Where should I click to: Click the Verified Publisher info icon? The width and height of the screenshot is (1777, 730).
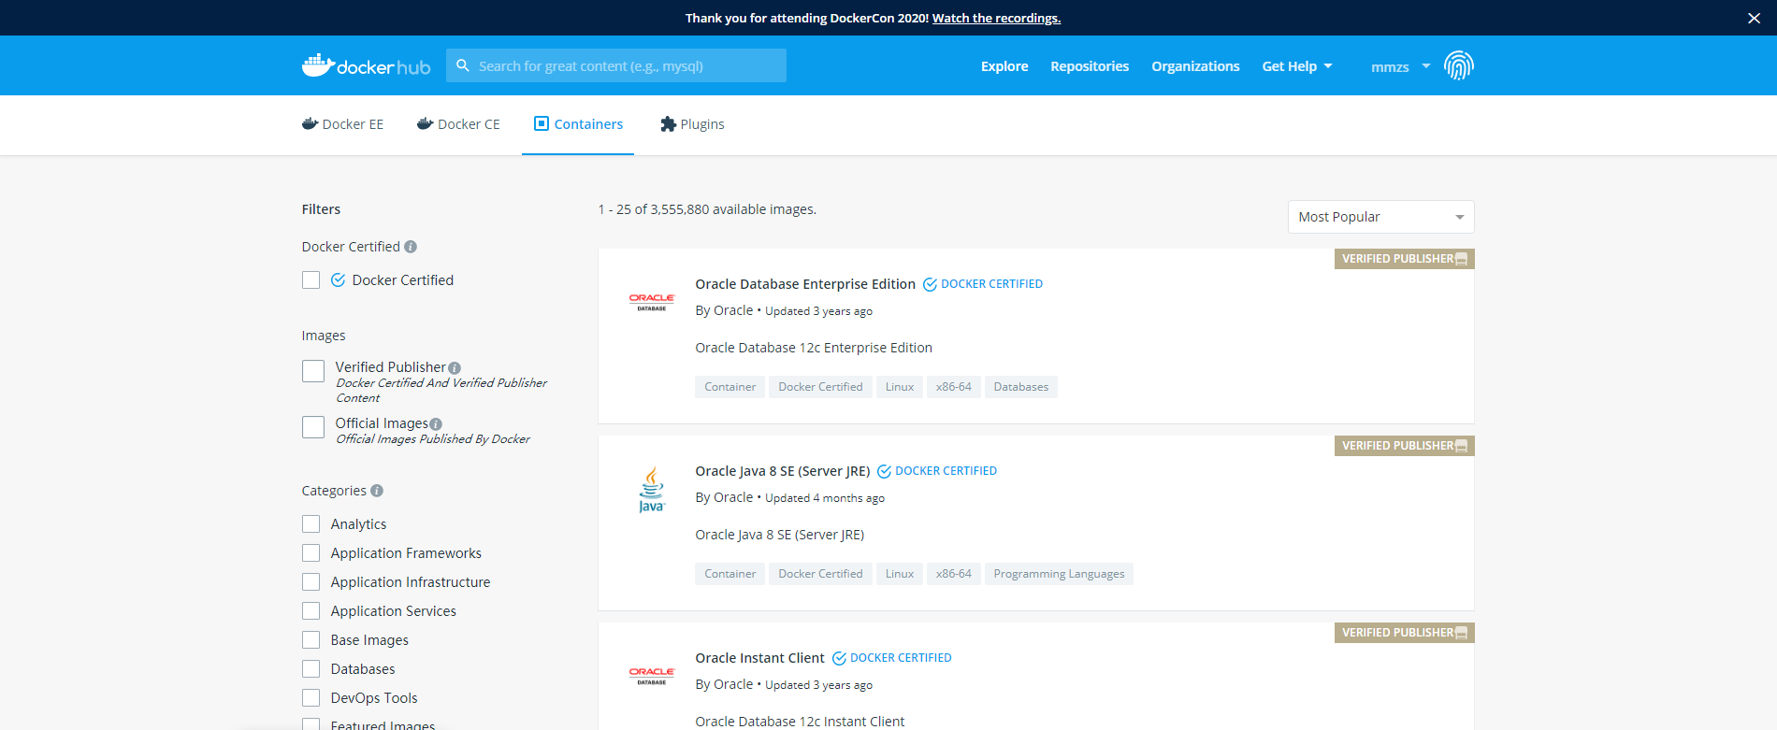(x=455, y=368)
